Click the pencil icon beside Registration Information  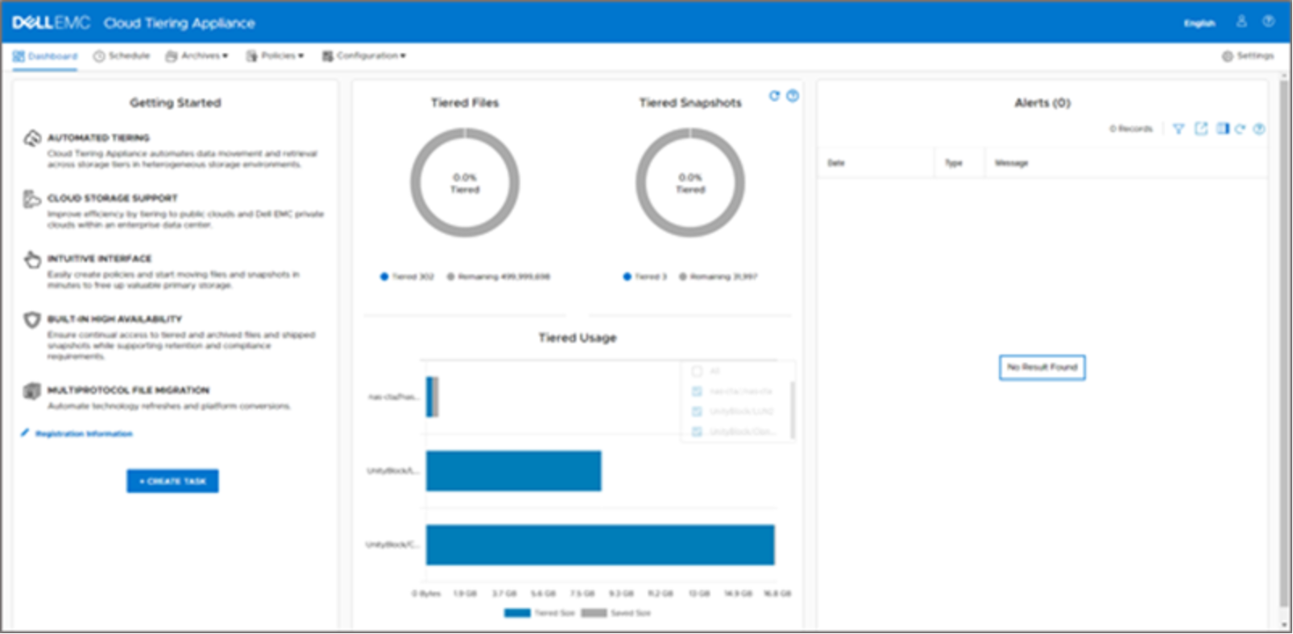(x=25, y=433)
